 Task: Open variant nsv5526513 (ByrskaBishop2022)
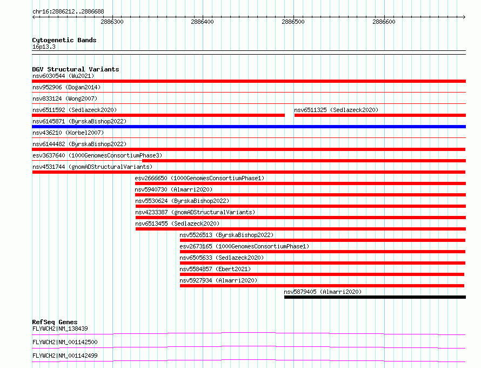tap(226, 235)
